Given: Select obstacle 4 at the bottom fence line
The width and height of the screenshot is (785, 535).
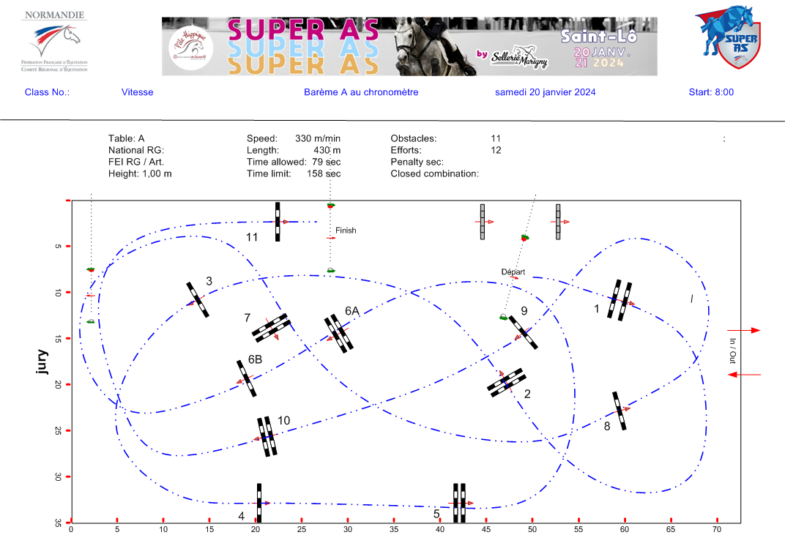Looking at the screenshot, I should 258,503.
